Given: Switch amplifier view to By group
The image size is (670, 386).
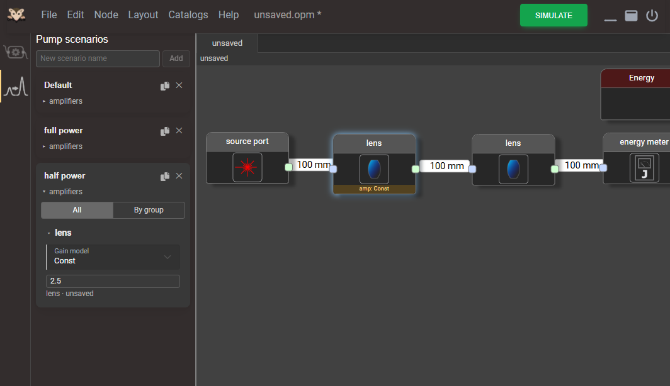Looking at the screenshot, I should pos(149,210).
